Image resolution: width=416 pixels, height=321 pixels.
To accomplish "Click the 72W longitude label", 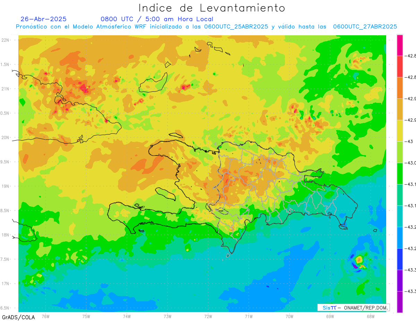I will point(208,316).
